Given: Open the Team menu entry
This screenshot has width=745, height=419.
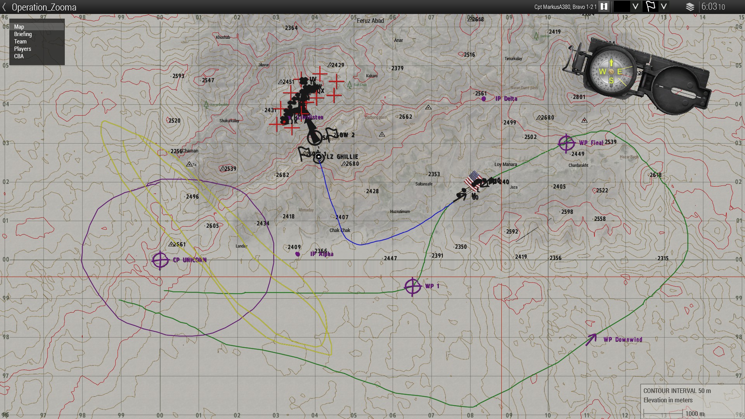Looking at the screenshot, I should (20, 42).
